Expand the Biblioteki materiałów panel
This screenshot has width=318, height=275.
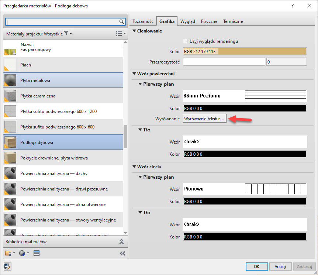121,242
